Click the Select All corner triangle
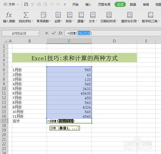Screen dimensions: 161x154 [6, 41]
